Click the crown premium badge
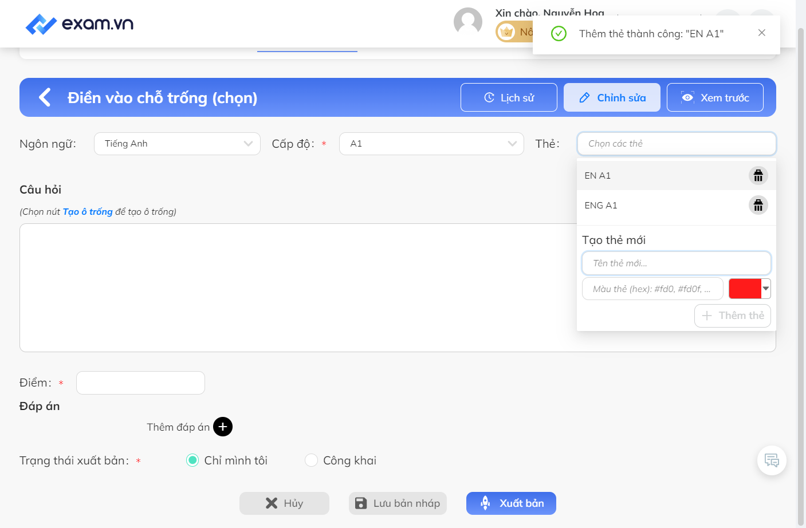 (x=506, y=31)
